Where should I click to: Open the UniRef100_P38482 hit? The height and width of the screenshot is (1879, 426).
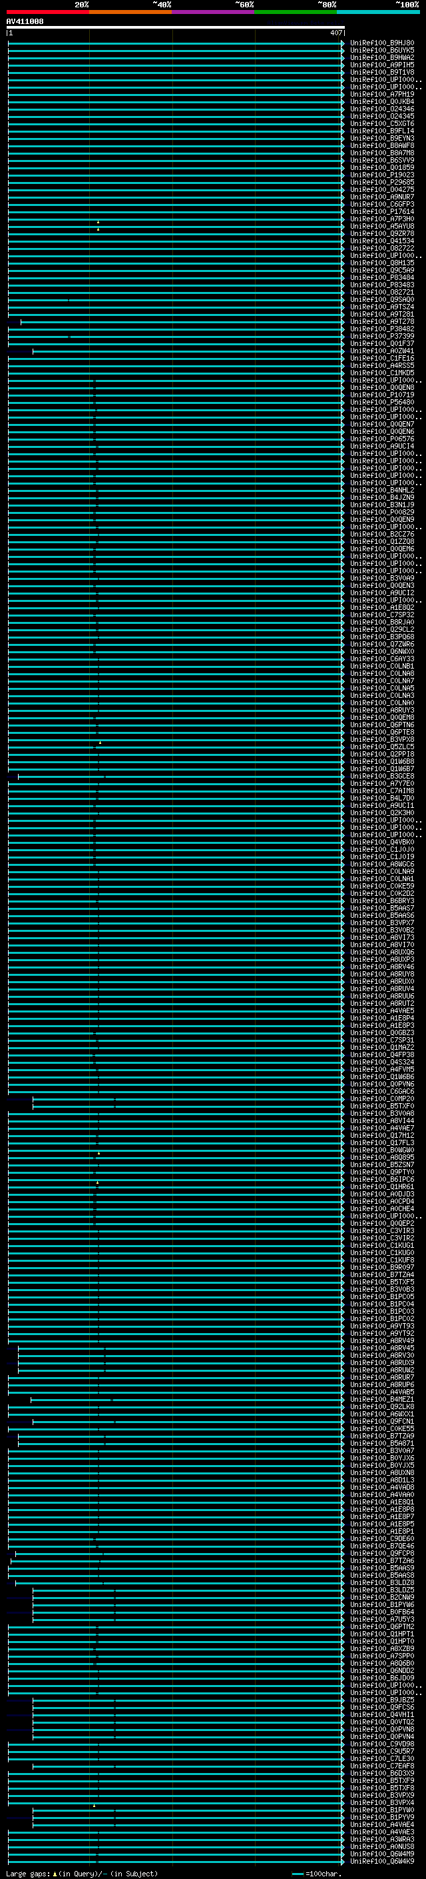382,329
